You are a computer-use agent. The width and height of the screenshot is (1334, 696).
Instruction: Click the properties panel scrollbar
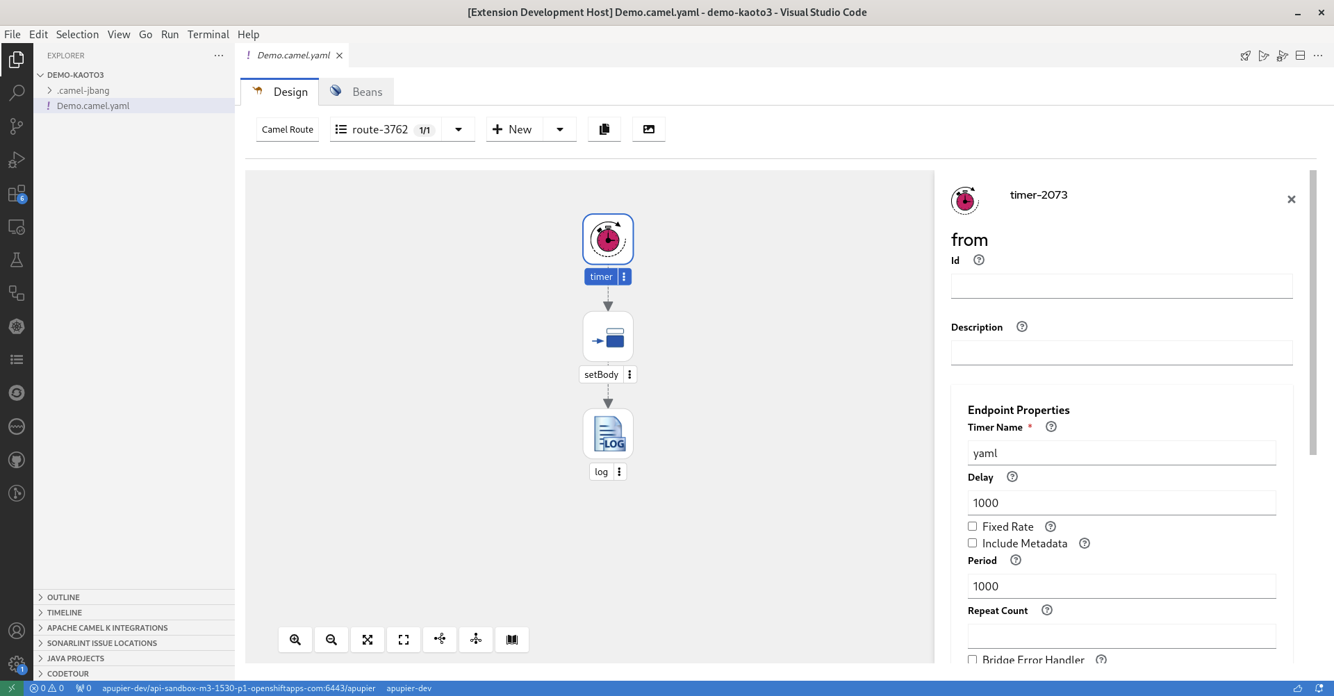1312,313
